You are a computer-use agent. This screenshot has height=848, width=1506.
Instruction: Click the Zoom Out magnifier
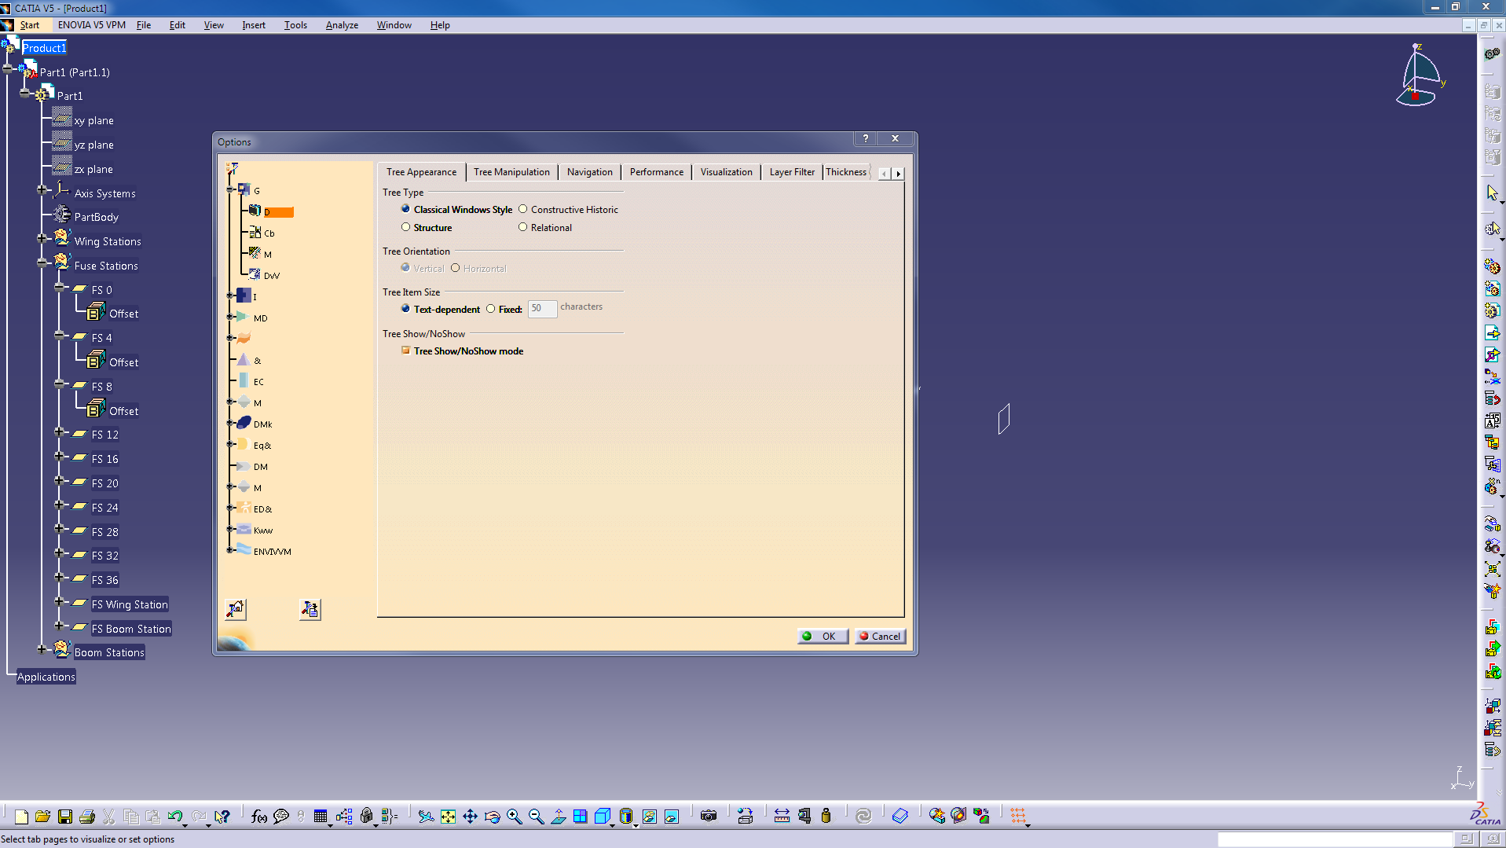pyautogui.click(x=536, y=817)
